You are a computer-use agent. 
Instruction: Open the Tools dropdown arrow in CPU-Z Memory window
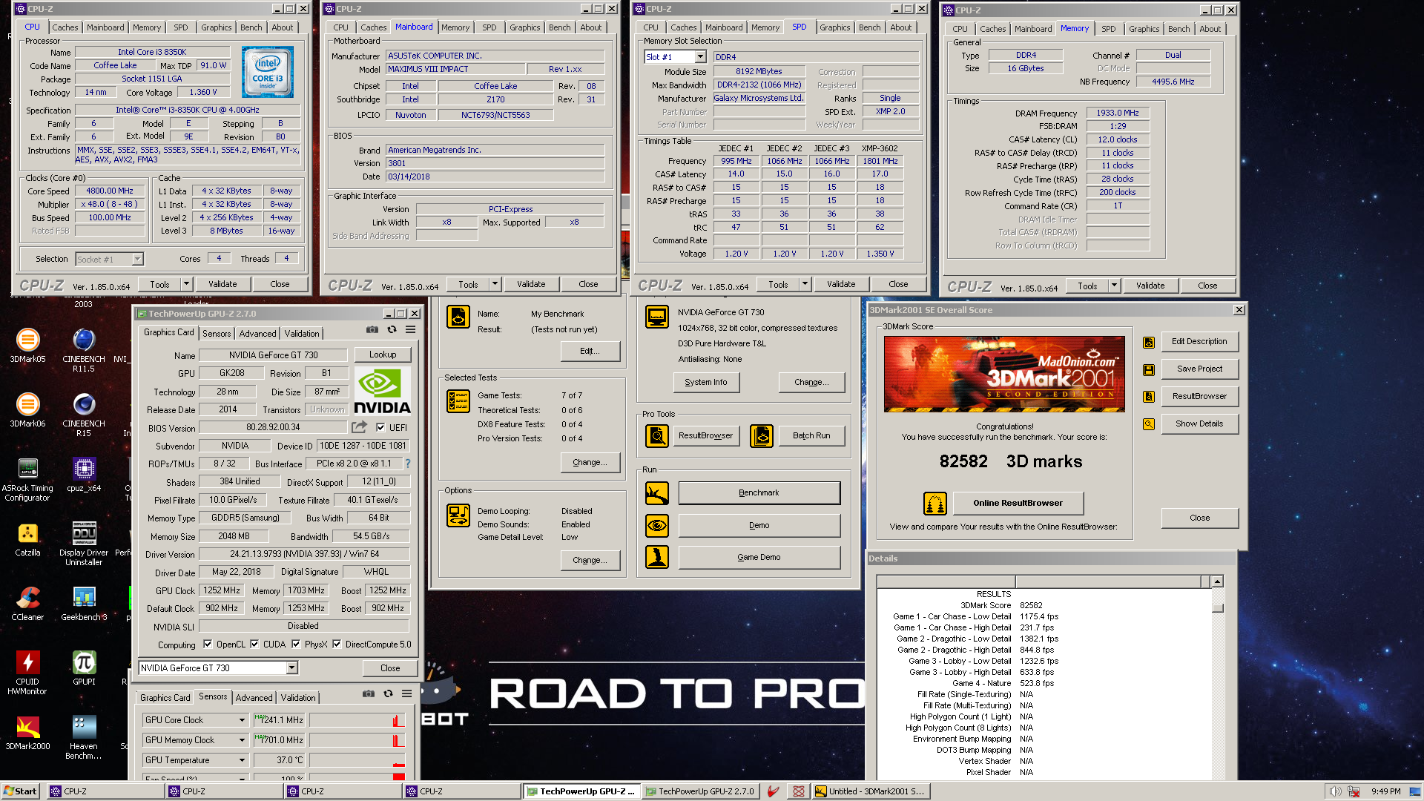(x=1114, y=286)
